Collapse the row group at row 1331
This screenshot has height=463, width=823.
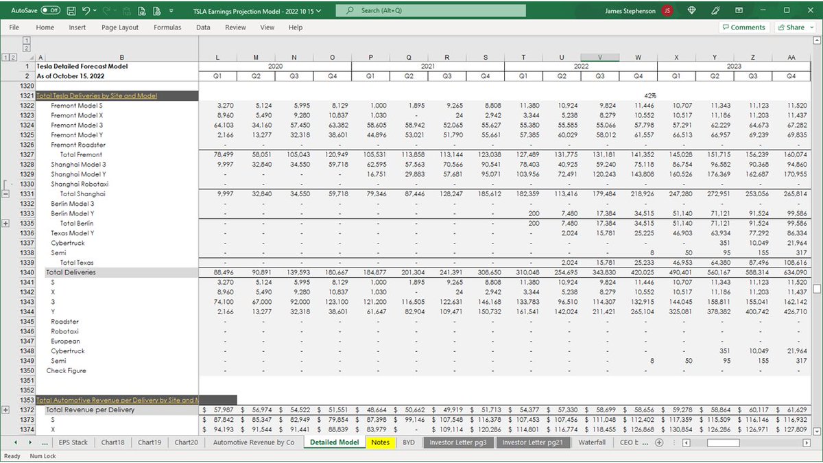(x=5, y=194)
